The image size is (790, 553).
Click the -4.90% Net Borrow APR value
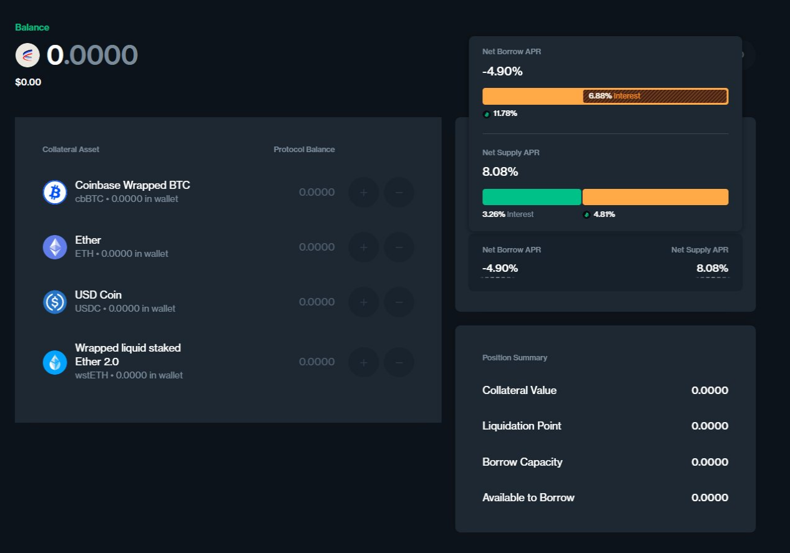point(500,269)
